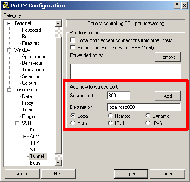
Task: Select Connection category in tree
Action: pyautogui.click(x=25, y=90)
